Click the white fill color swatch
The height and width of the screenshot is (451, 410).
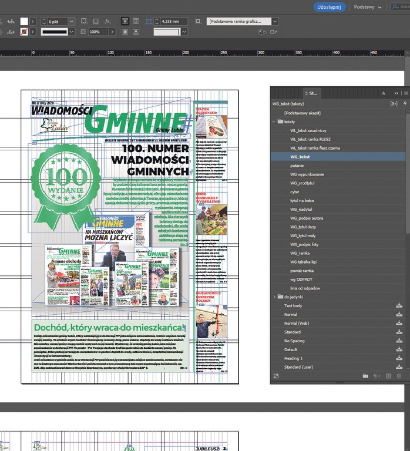pyautogui.click(x=24, y=21)
